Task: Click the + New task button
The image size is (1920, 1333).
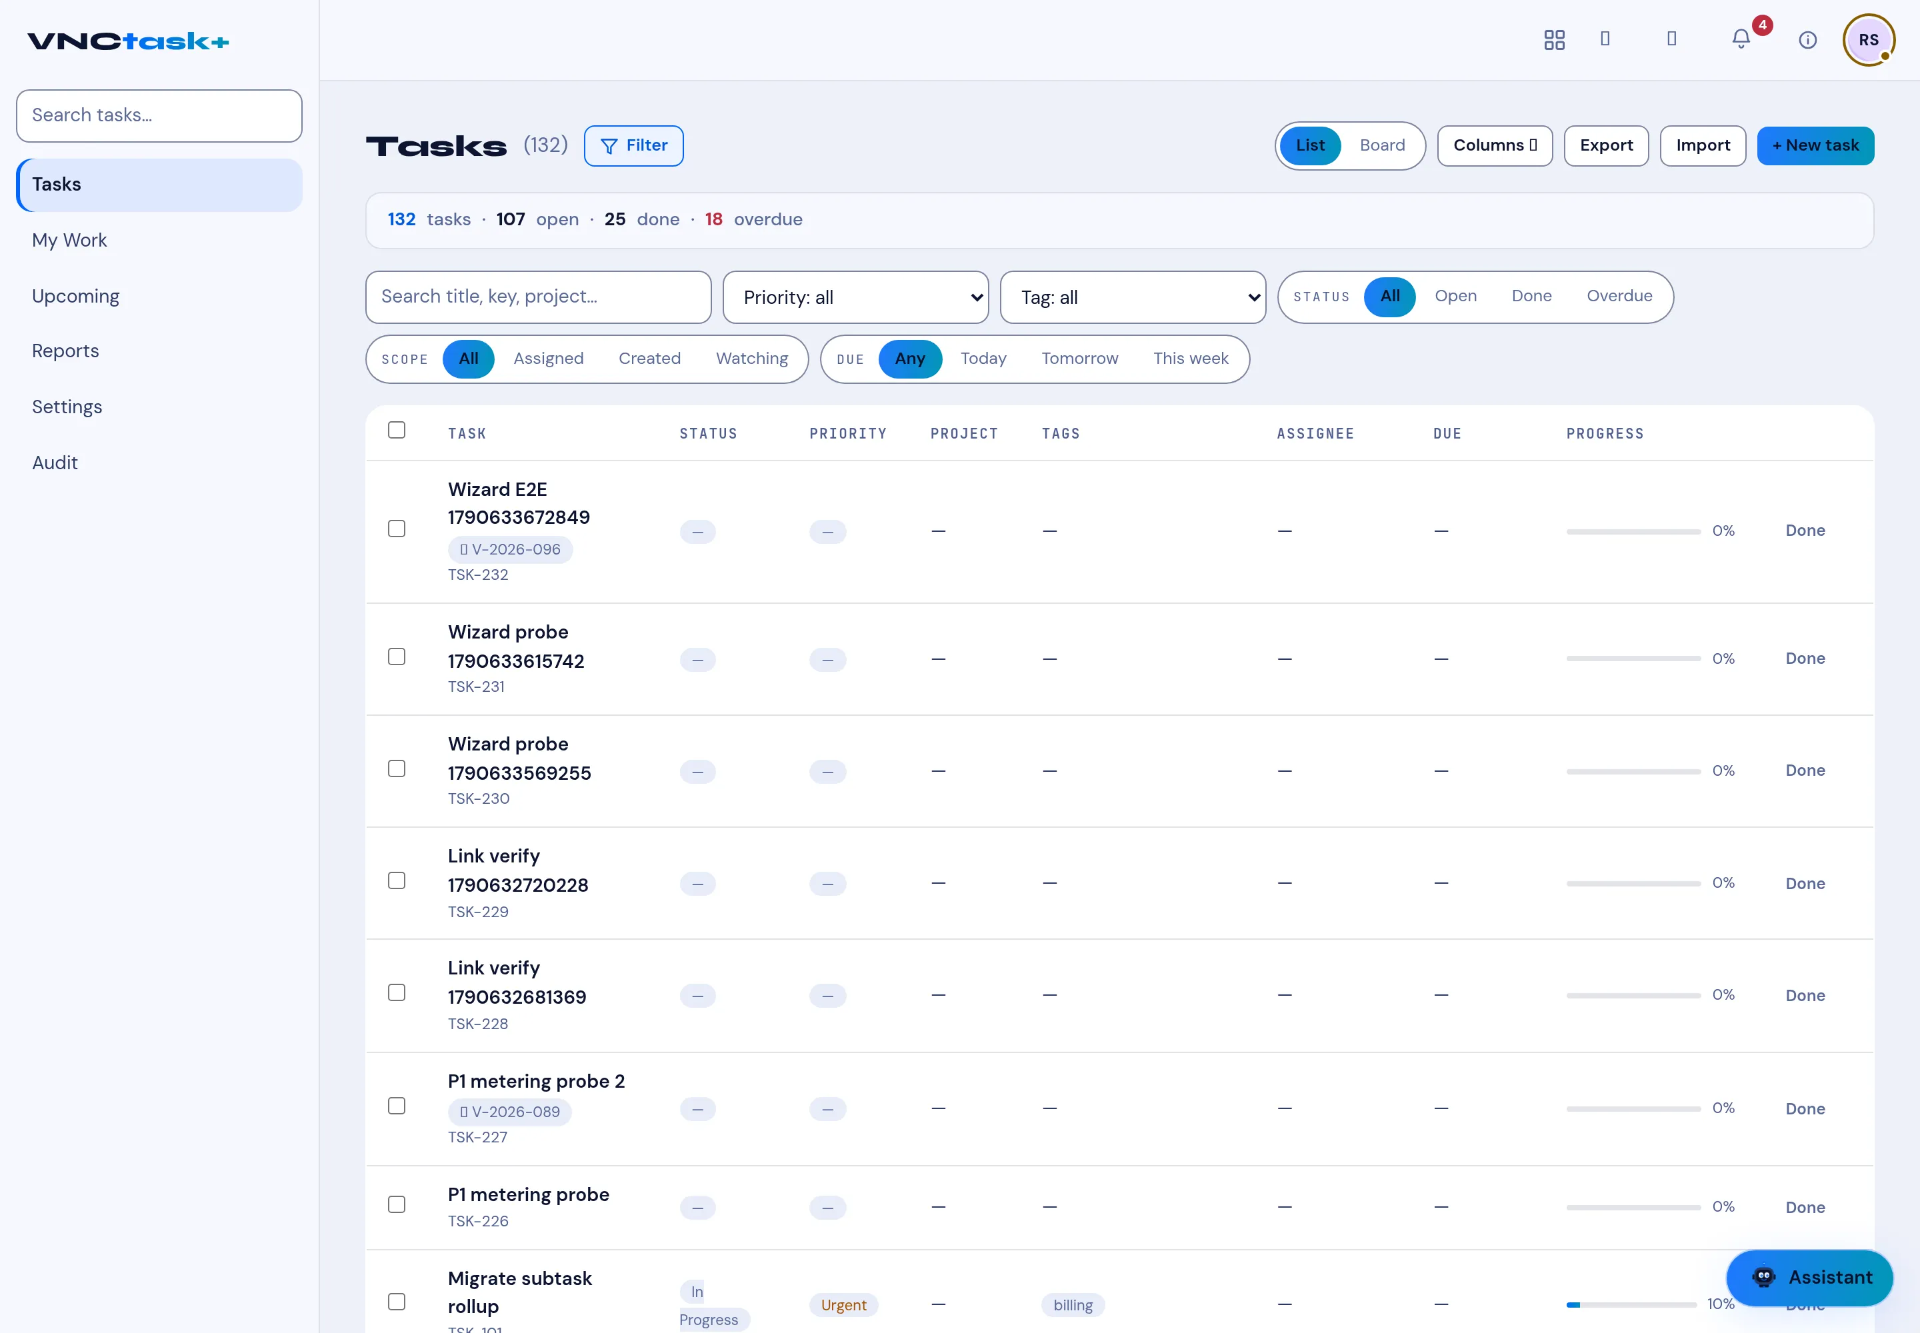Action: pyautogui.click(x=1815, y=145)
